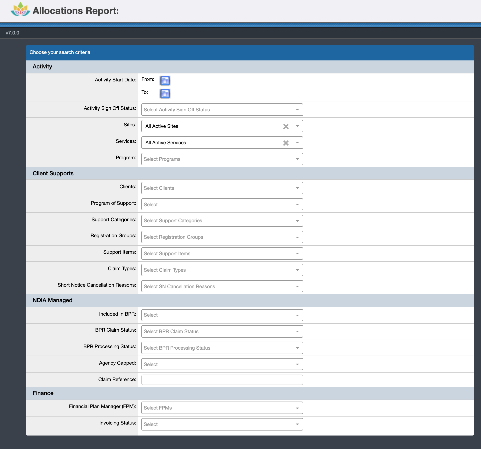Open the Agency Capped selector
Image resolution: width=481 pixels, height=449 pixels.
222,364
